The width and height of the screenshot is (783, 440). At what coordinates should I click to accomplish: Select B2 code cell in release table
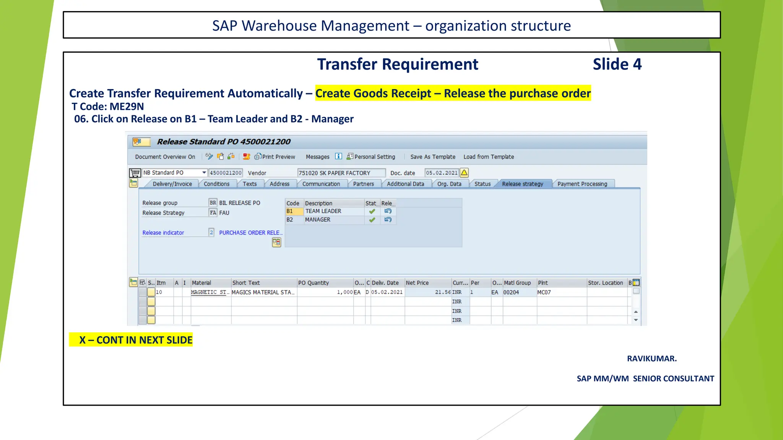point(294,220)
